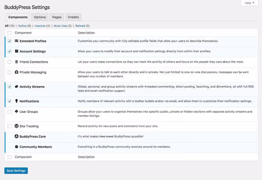Click the Save Settings button
The image size is (262, 180).
[16, 171]
